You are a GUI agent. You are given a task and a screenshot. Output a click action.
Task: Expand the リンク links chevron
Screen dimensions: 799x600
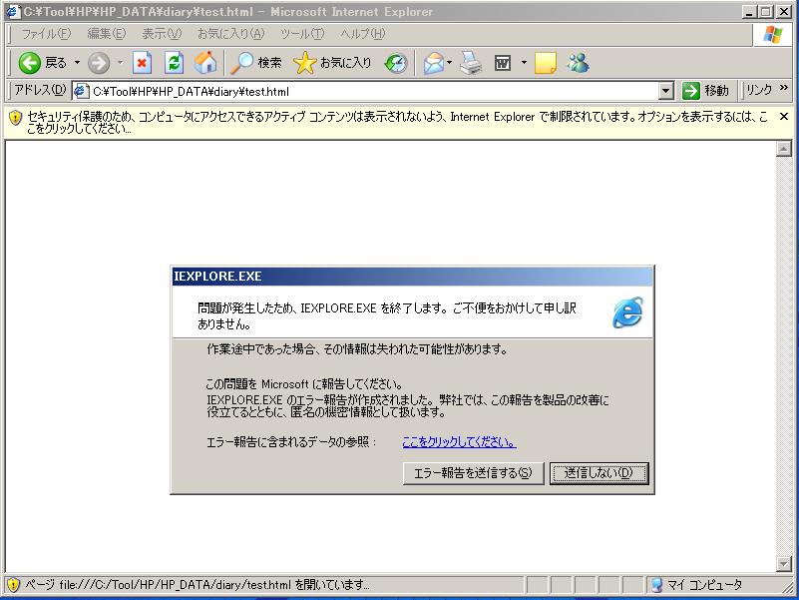[784, 89]
